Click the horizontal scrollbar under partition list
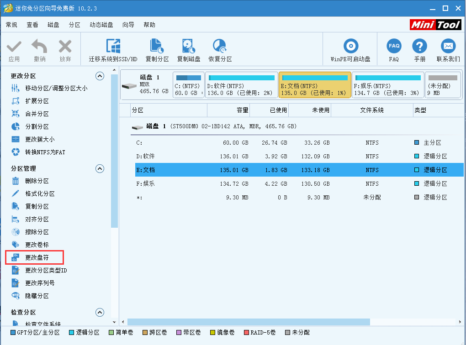 (x=249, y=322)
